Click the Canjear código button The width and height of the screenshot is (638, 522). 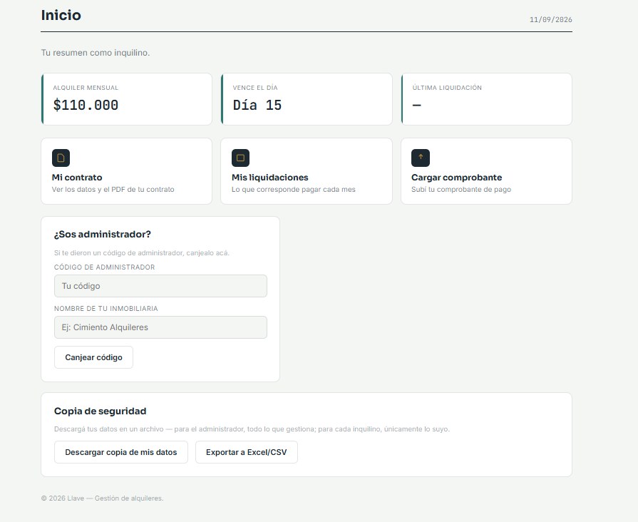[93, 357]
